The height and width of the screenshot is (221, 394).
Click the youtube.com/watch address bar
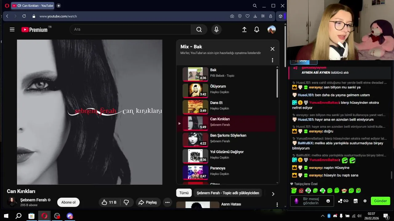click(58, 16)
